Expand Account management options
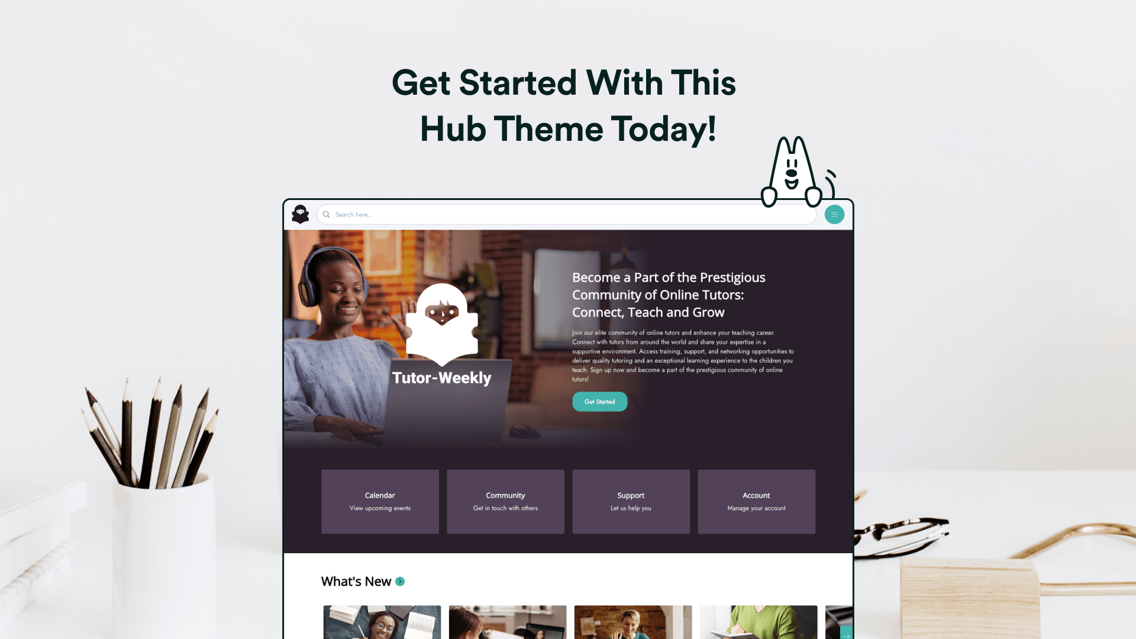 click(x=756, y=501)
